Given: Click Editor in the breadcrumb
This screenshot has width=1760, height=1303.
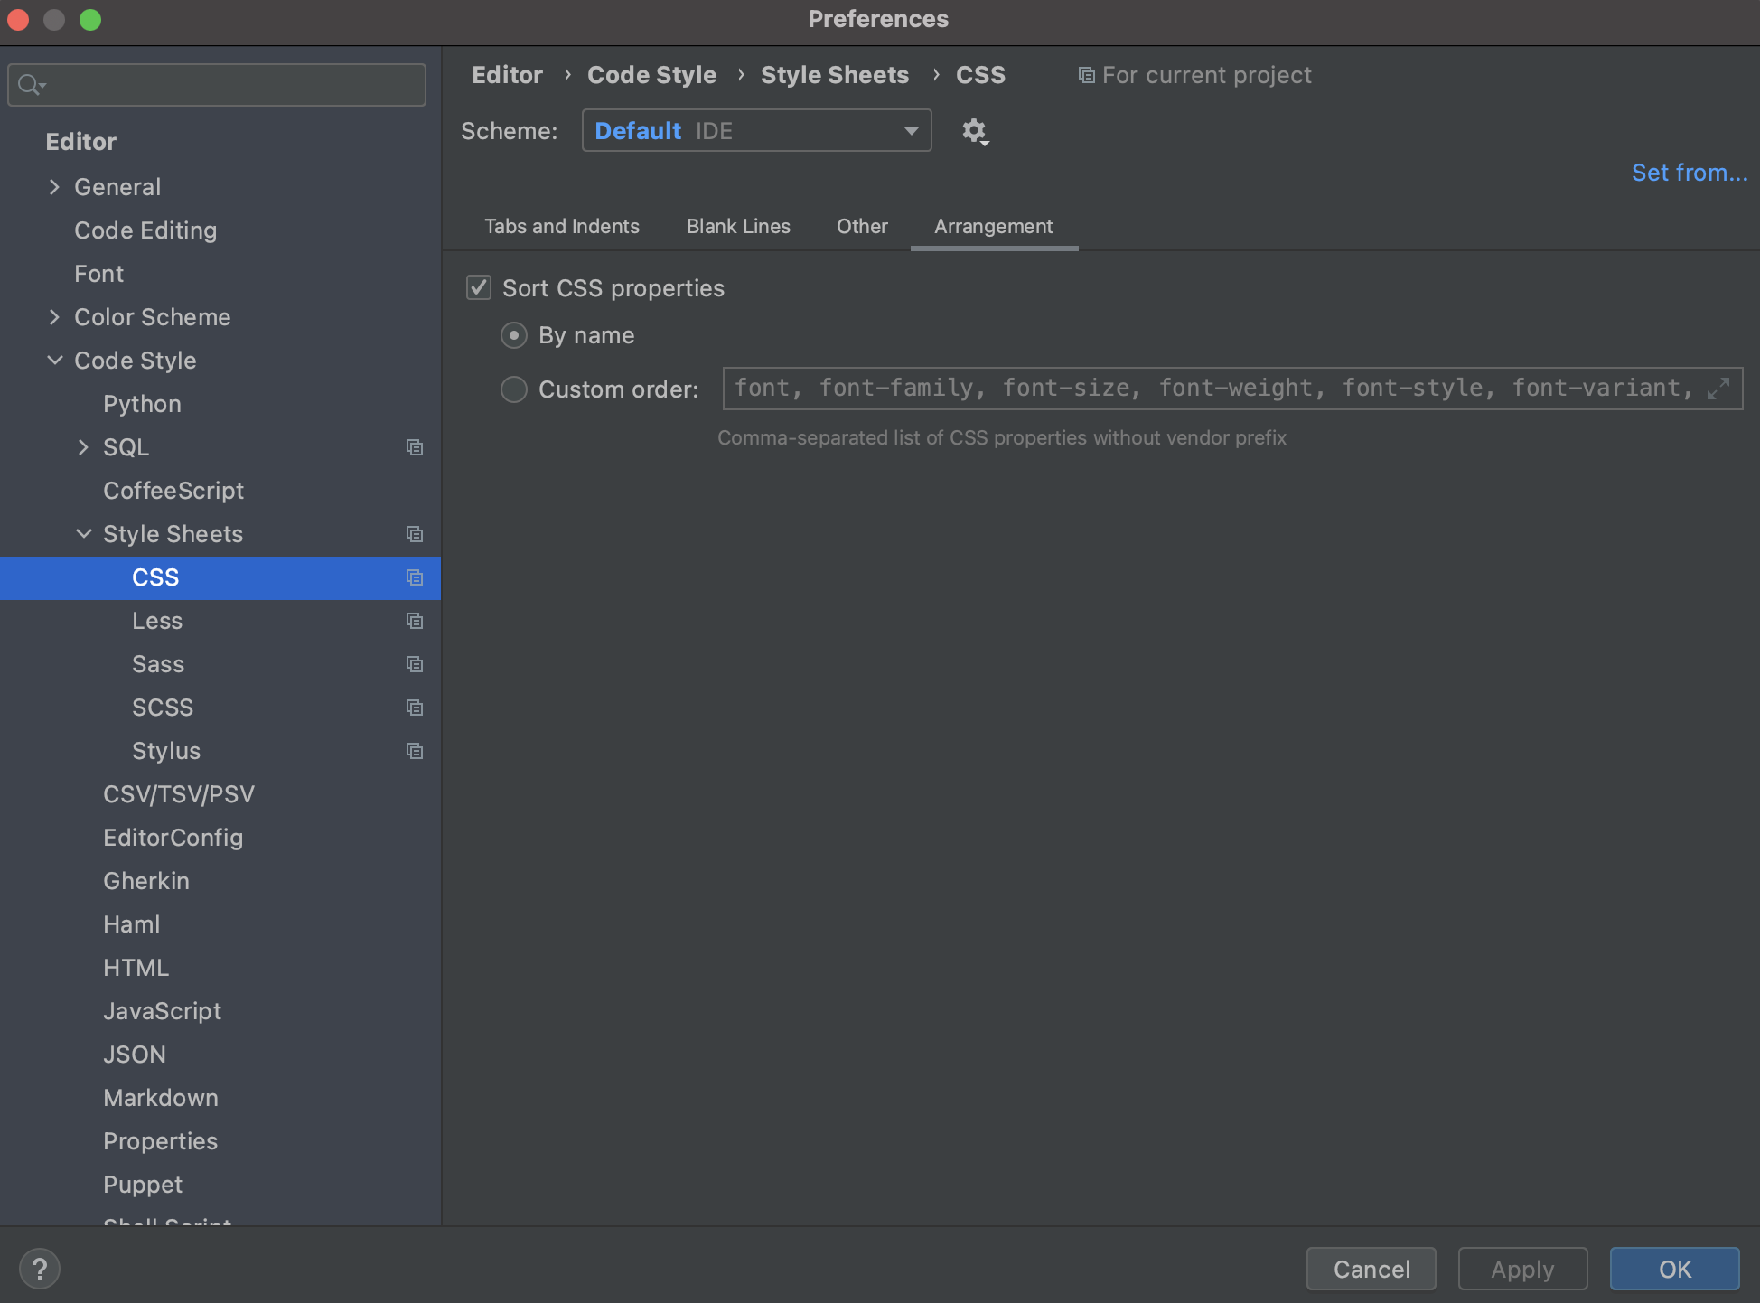Looking at the screenshot, I should pyautogui.click(x=507, y=75).
